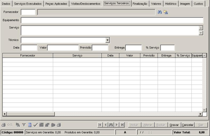Switch to the Histórico tab
Image resolution: width=210 pixels, height=136 pixels.
pyautogui.click(x=171, y=4)
